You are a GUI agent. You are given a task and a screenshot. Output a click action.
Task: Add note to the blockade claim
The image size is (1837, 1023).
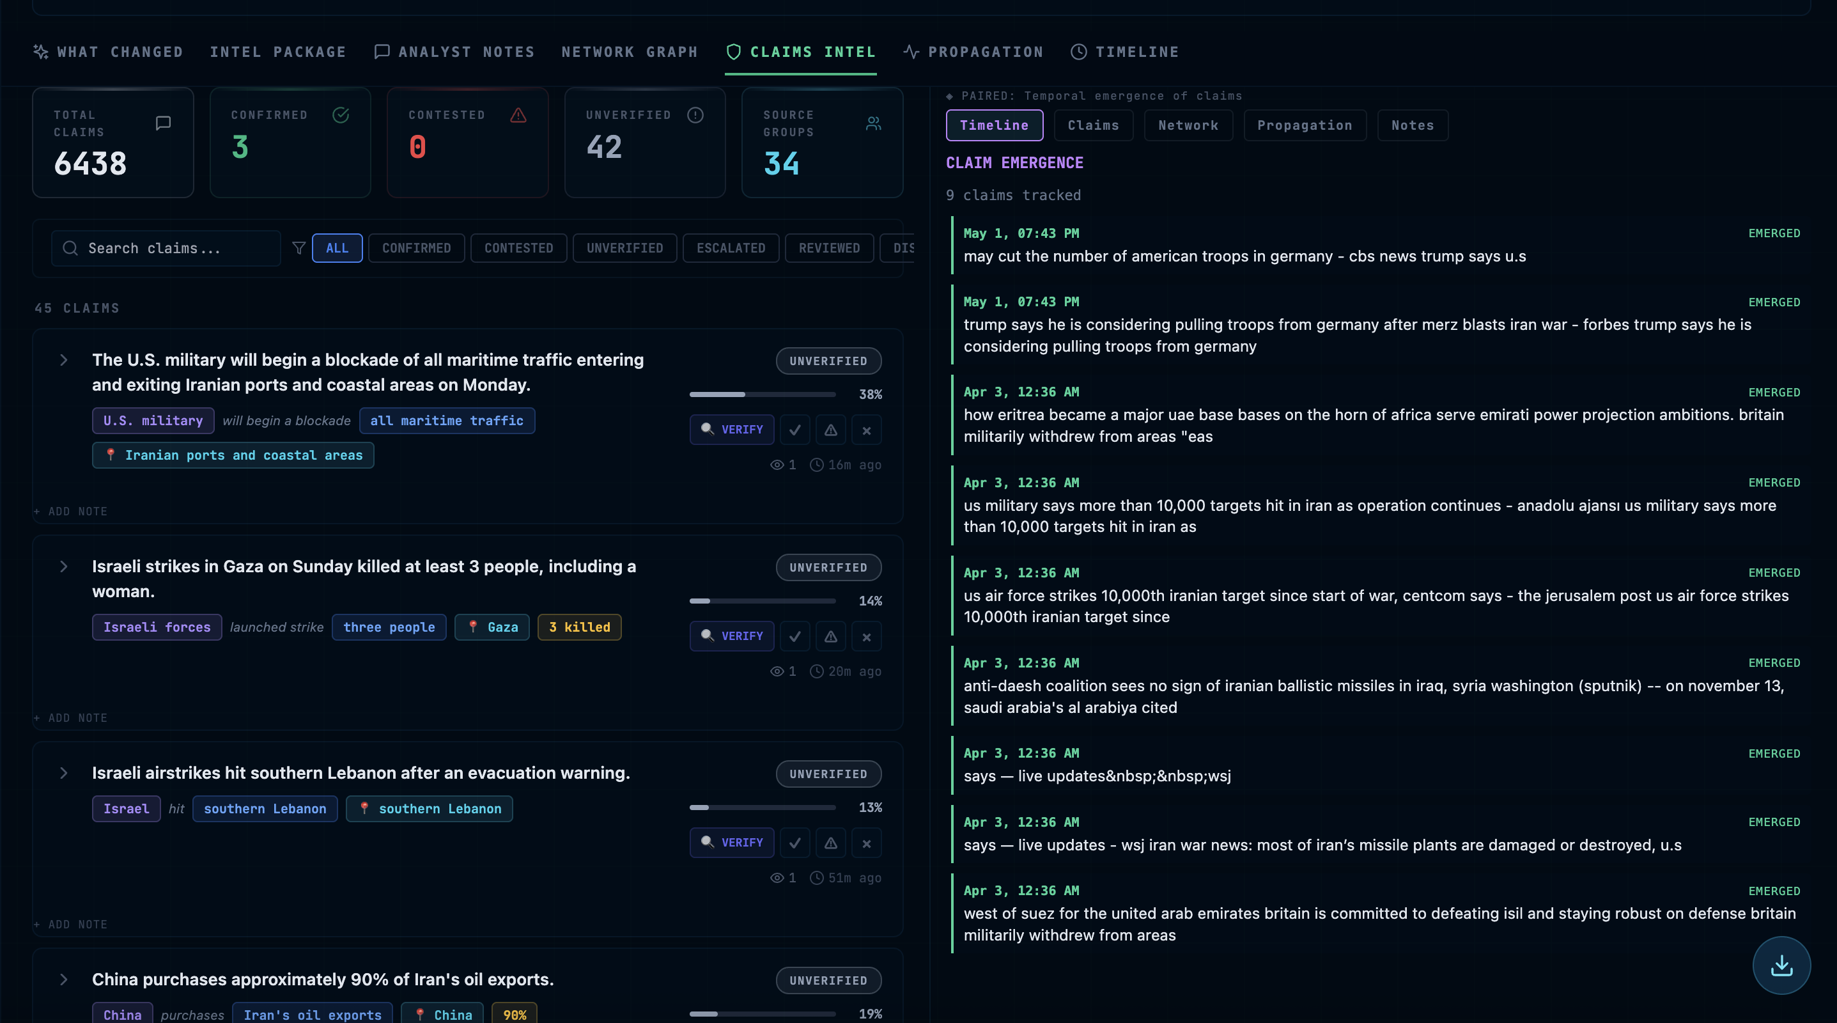(x=70, y=511)
